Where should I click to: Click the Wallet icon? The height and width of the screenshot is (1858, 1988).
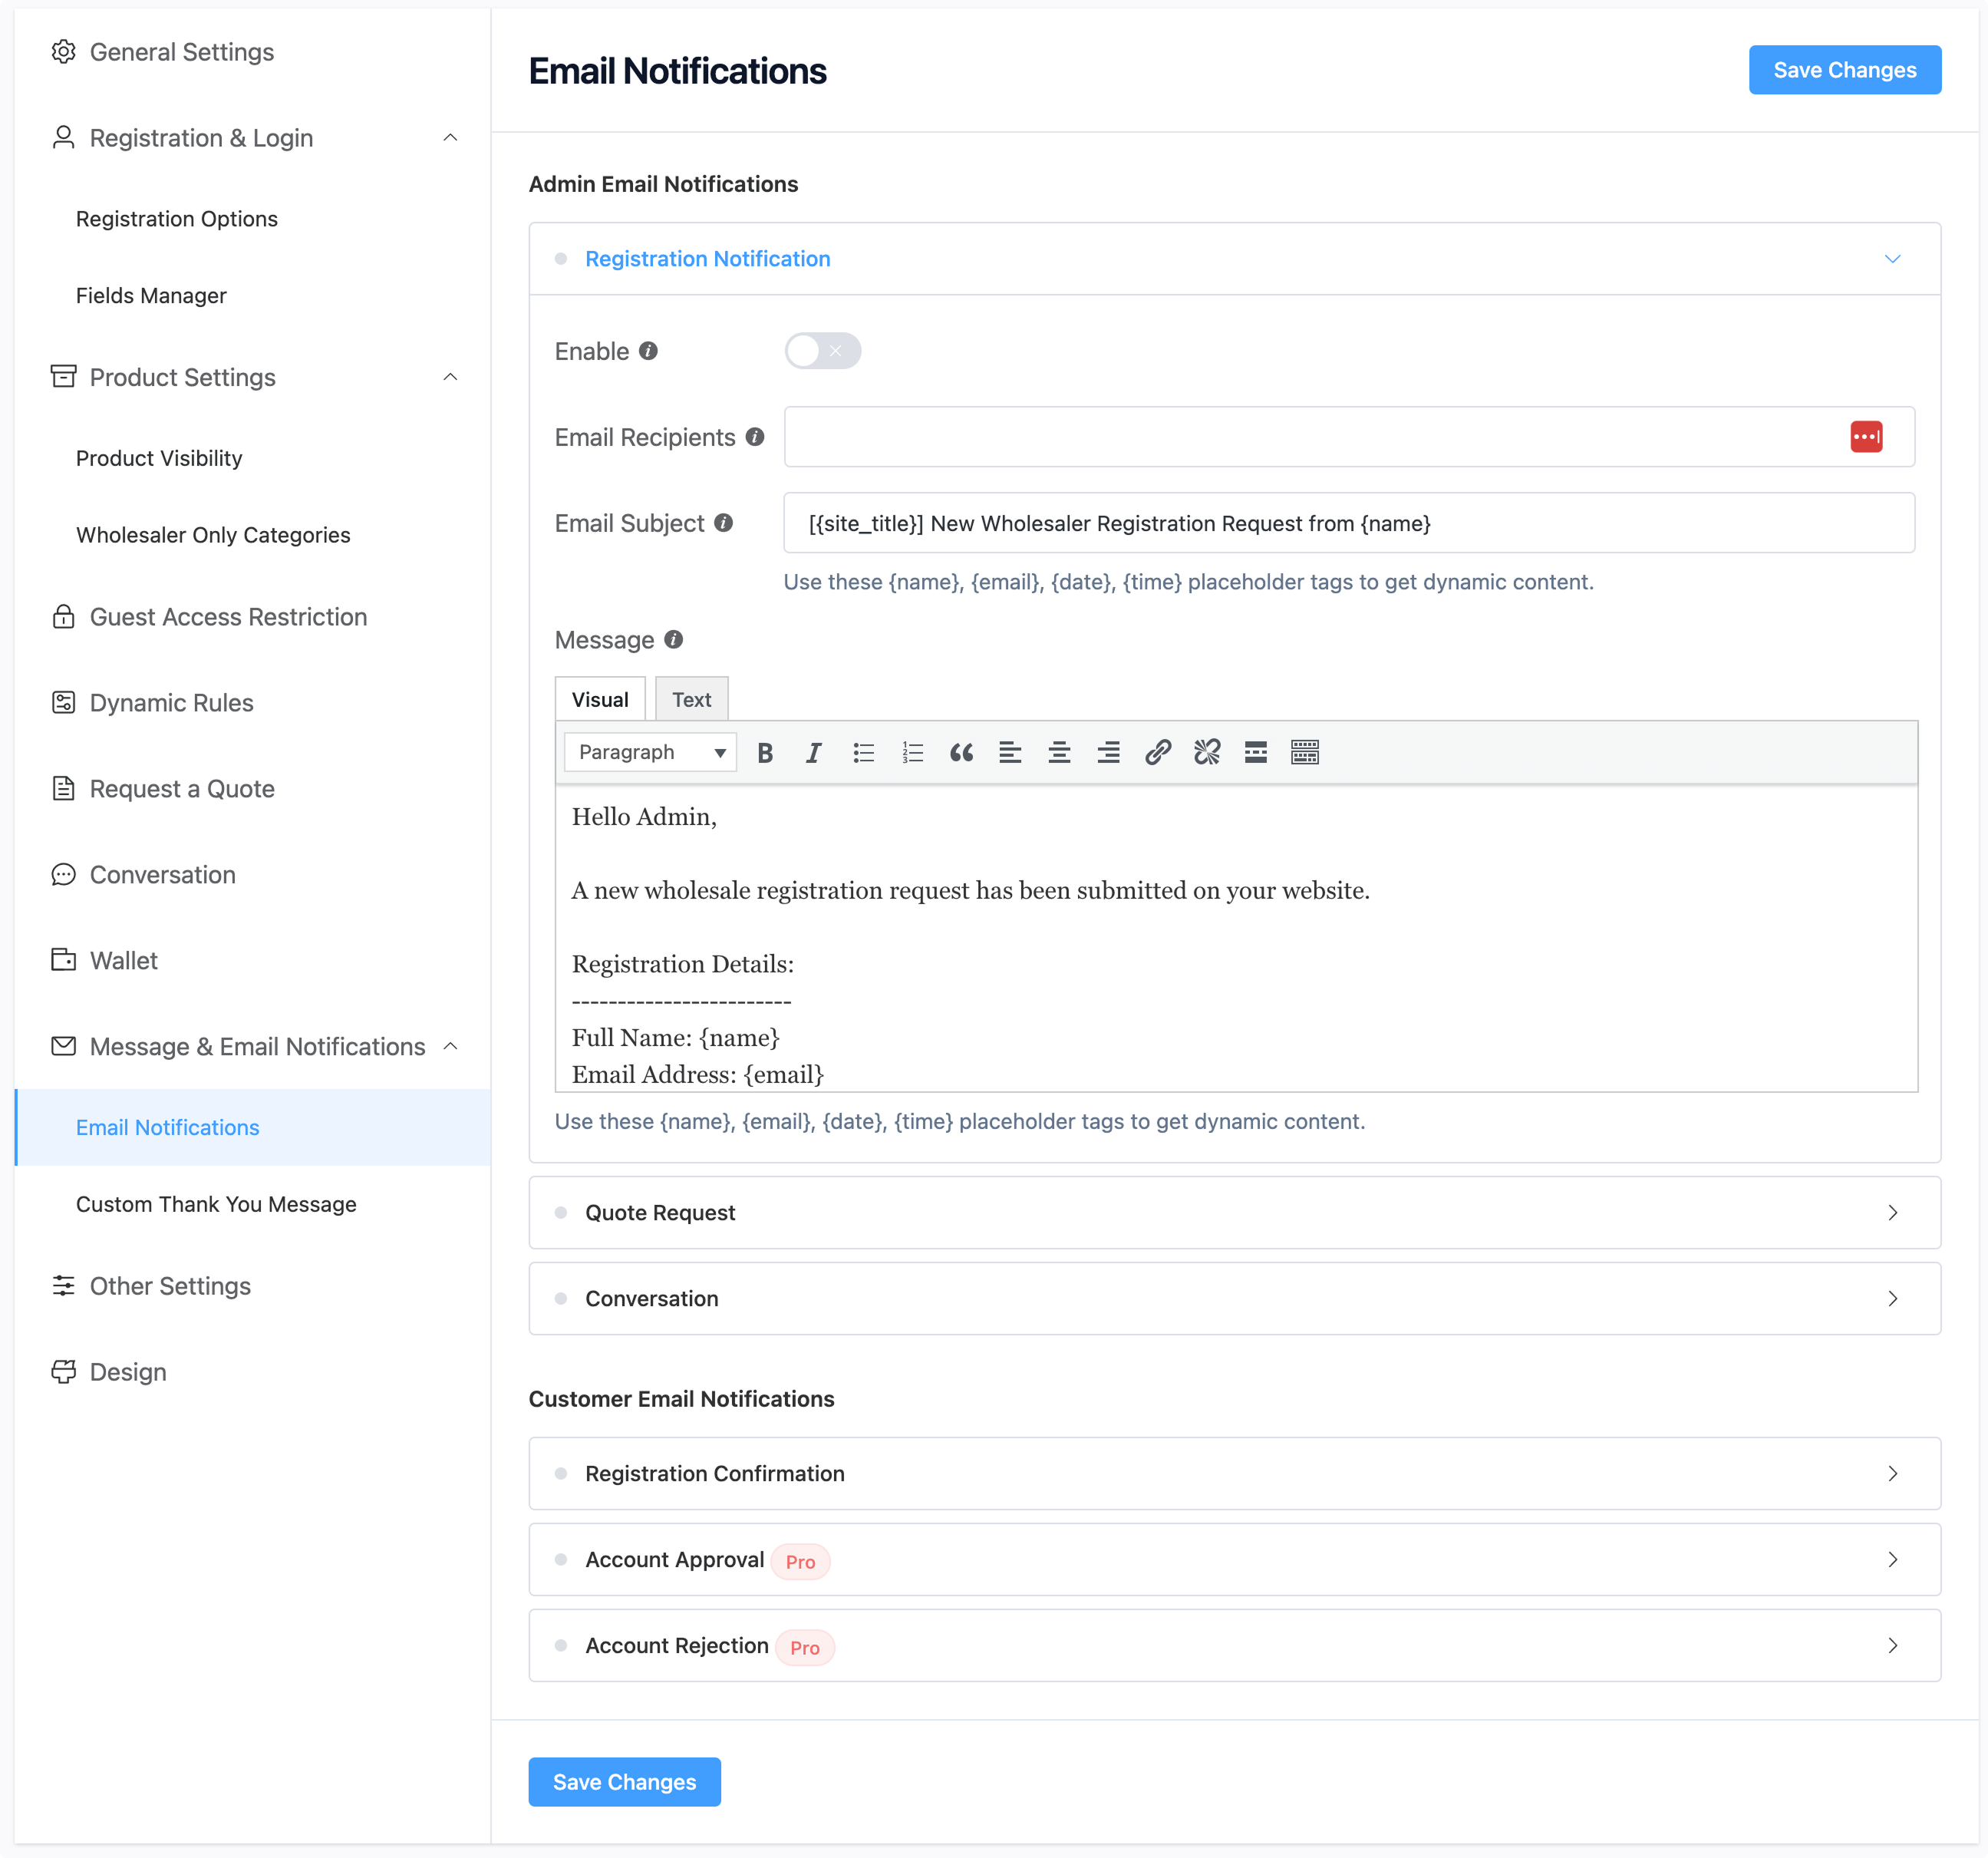[x=63, y=960]
